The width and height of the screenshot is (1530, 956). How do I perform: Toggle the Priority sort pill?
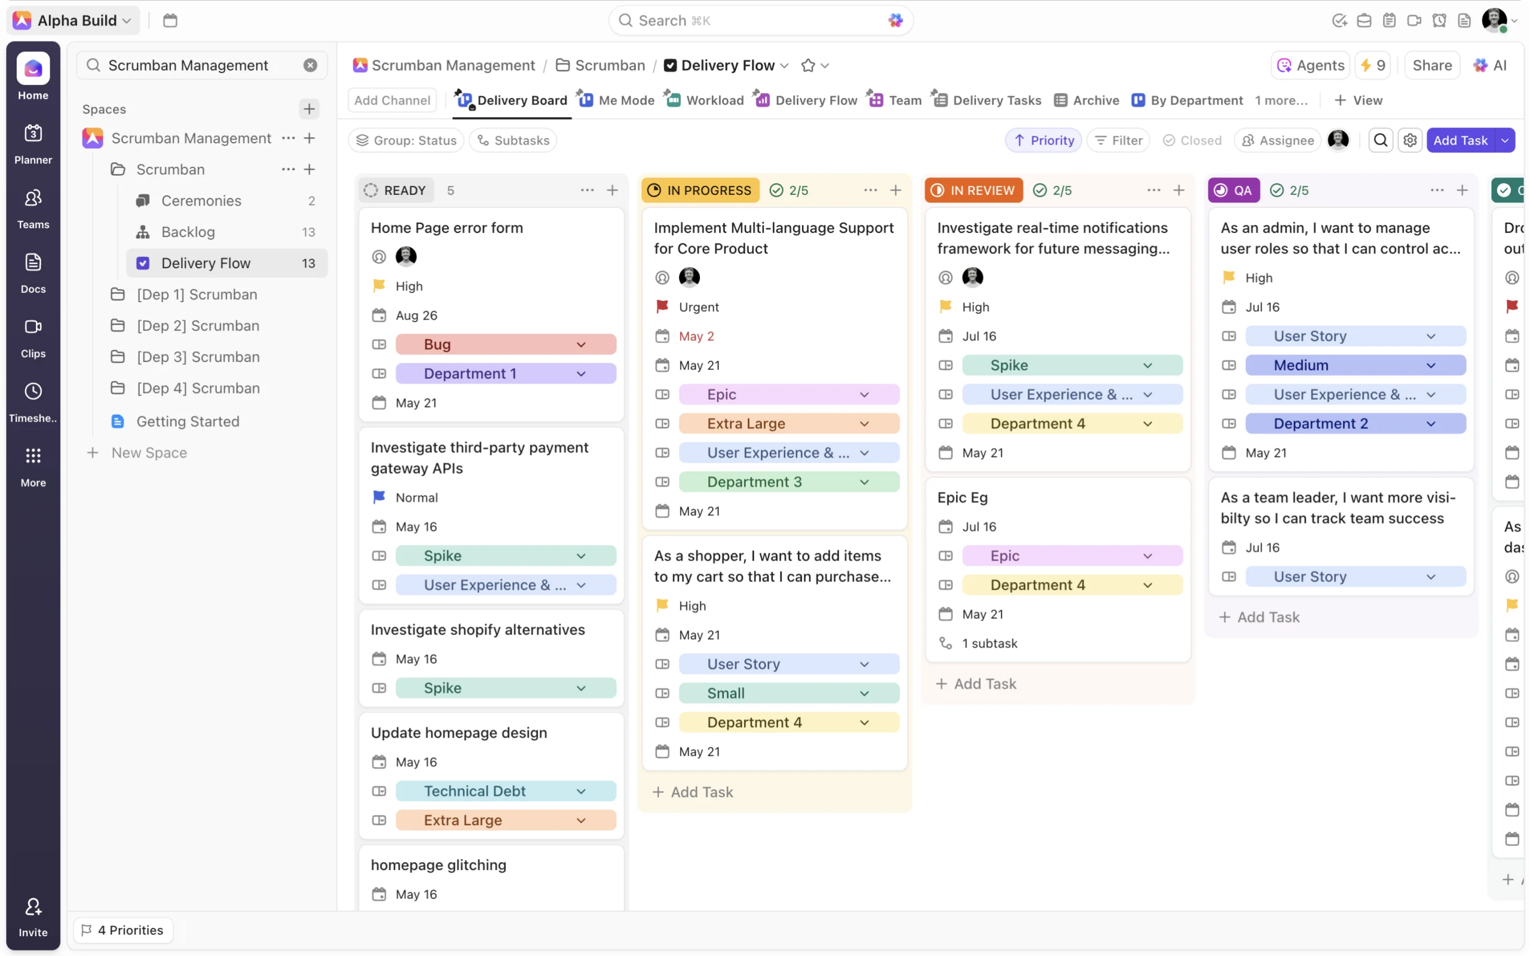click(1043, 140)
